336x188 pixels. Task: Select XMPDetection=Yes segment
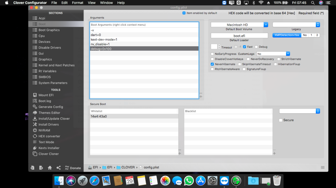[287, 35]
